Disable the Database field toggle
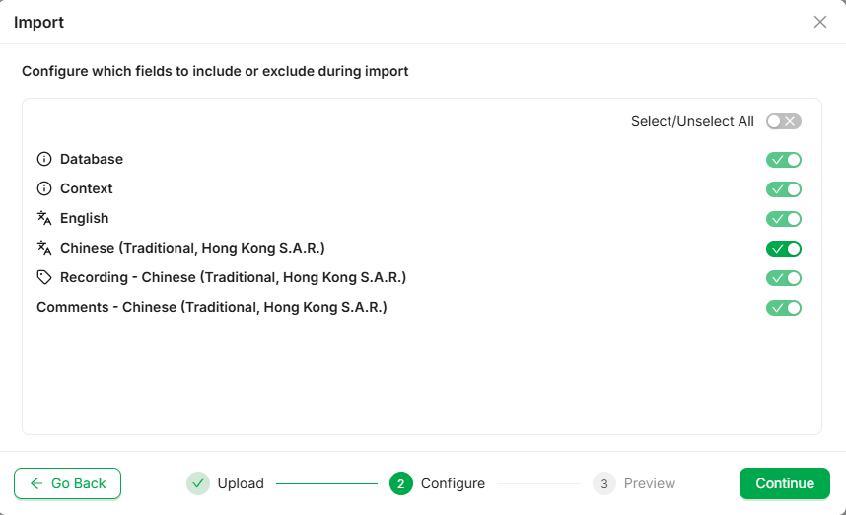 point(784,160)
